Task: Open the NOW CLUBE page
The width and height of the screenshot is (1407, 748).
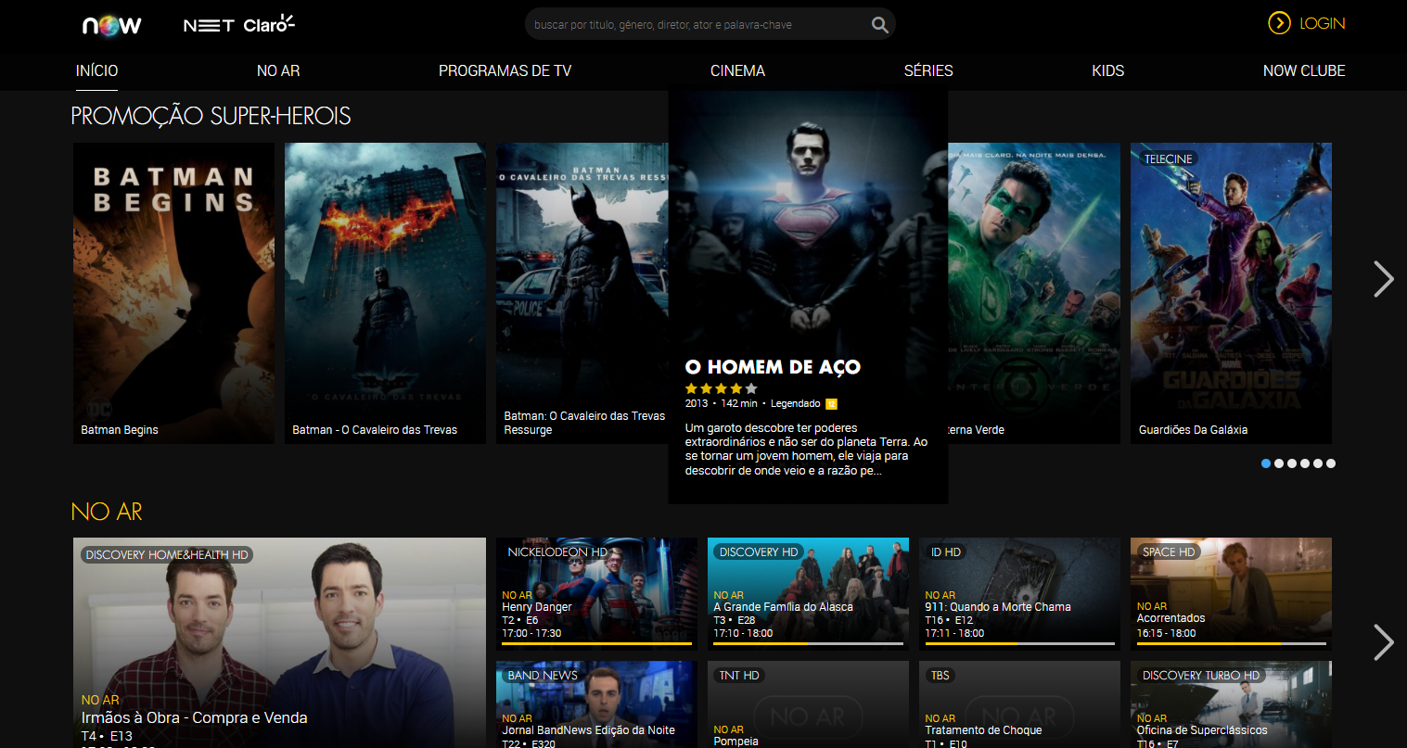Action: coord(1303,70)
